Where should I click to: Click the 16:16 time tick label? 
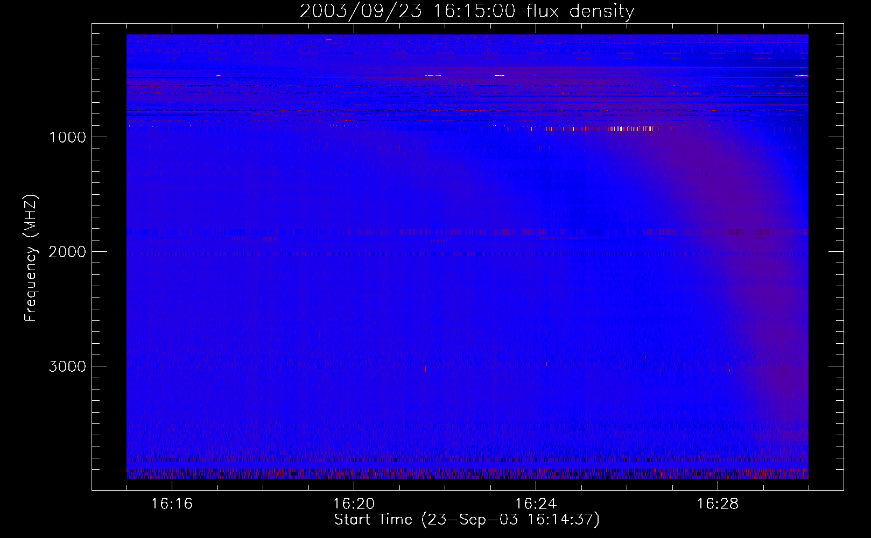pyautogui.click(x=172, y=504)
